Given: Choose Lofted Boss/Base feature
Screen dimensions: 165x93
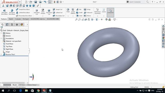Looking at the screenshot, I should click(23, 13).
